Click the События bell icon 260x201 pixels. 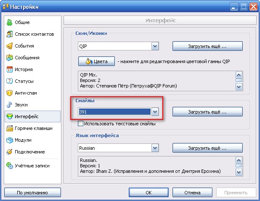[x=9, y=46]
